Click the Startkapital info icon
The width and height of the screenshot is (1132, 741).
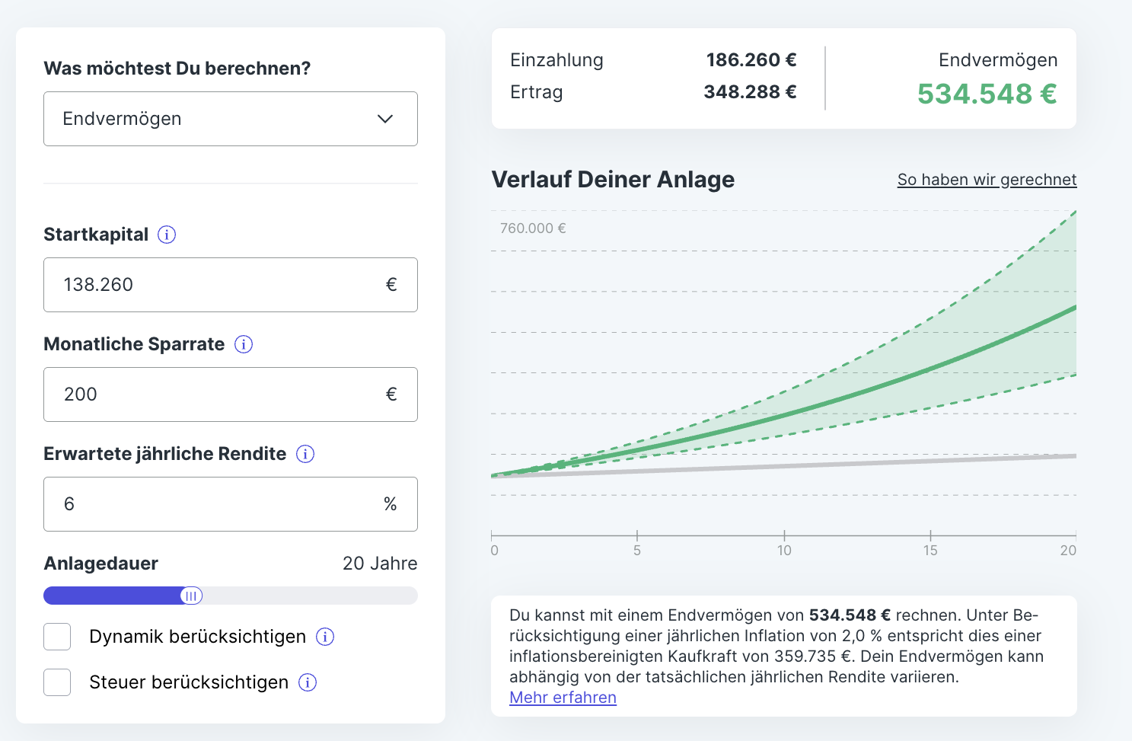coord(167,235)
